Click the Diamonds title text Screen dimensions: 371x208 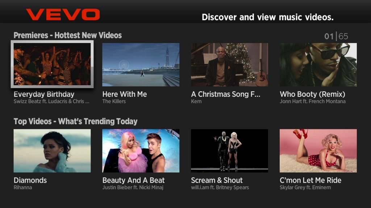[x=30, y=181]
